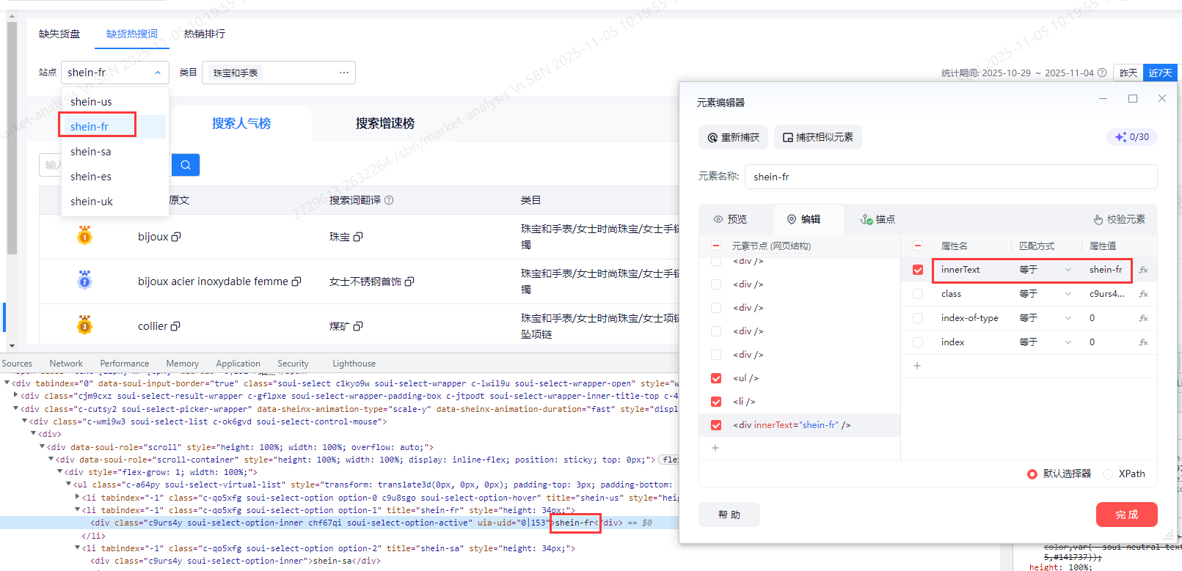
Task: Click fx icon on the index row
Action: [1143, 342]
